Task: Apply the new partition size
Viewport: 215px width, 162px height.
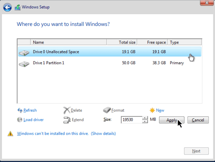Action: click(172, 120)
